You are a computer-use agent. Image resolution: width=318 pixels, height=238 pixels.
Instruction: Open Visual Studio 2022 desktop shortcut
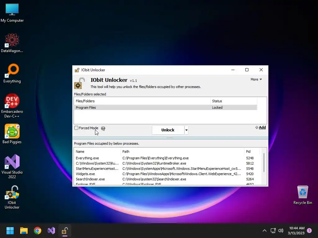12,166
